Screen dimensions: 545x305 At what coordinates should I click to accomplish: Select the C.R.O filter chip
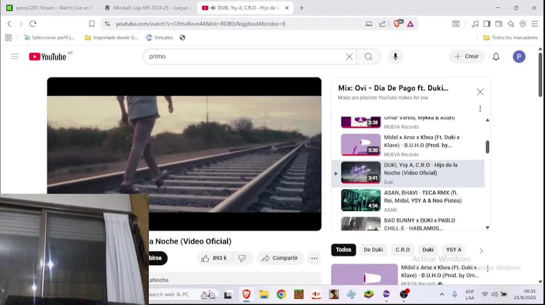402,250
